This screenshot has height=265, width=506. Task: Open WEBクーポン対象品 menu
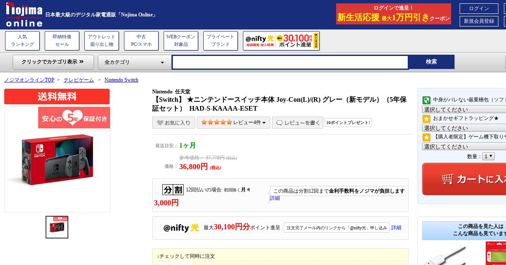click(x=181, y=41)
